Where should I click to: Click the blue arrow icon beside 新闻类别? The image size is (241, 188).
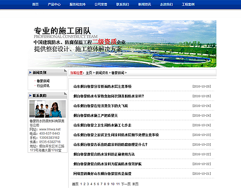30,73
